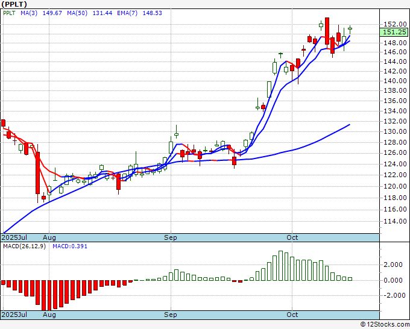Select the MA(3) value 149.67
Viewport: 410px width, 329px height.
click(52, 13)
